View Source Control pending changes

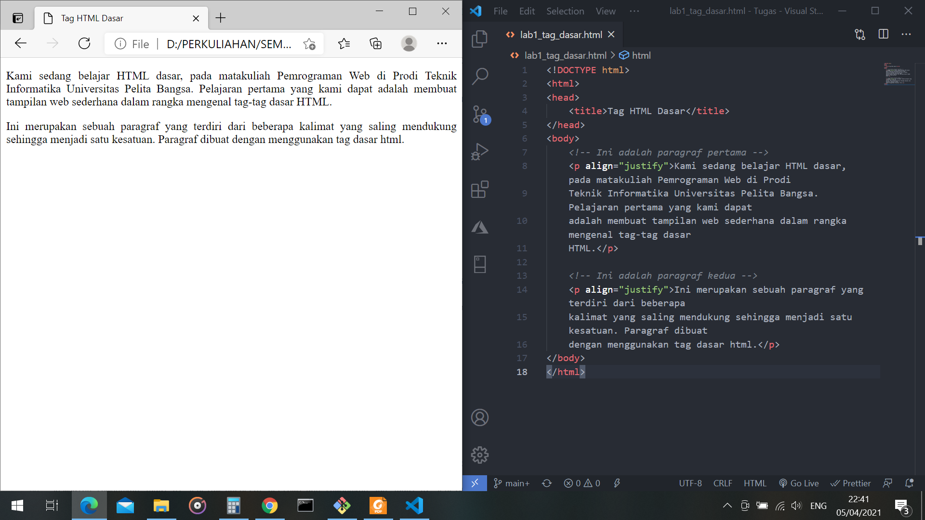click(x=480, y=115)
